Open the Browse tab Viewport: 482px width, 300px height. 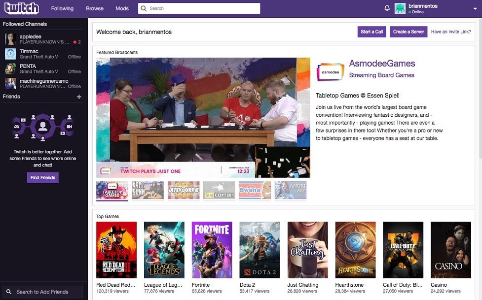95,8
